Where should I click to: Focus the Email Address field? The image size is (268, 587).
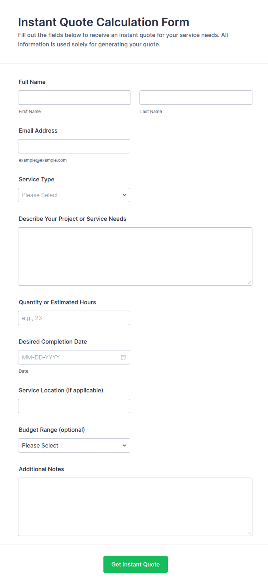(74, 146)
